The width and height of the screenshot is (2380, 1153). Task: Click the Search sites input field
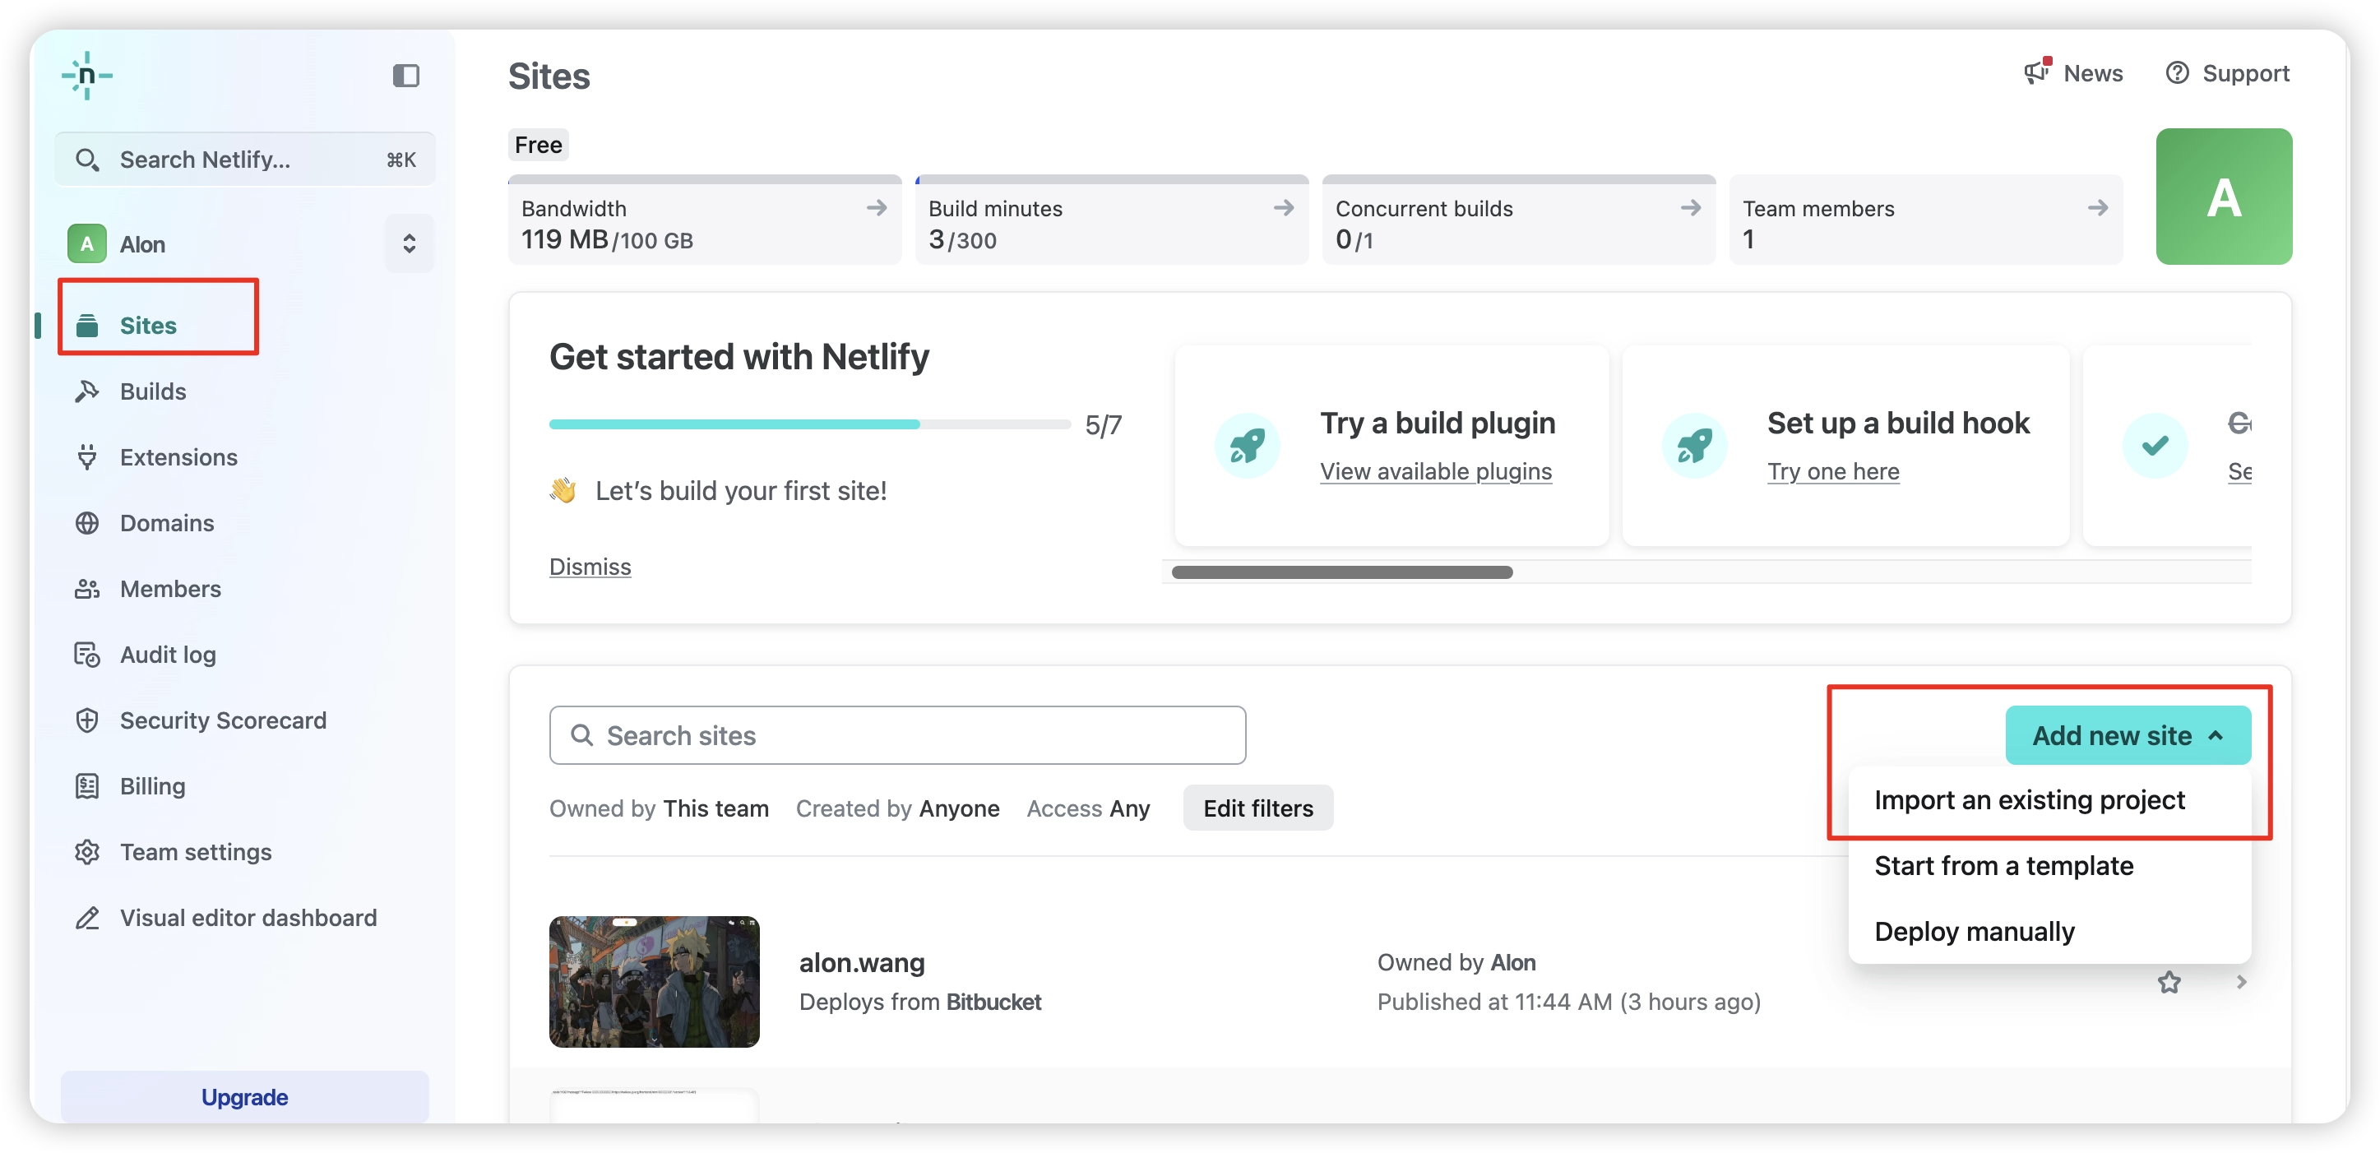coord(896,735)
